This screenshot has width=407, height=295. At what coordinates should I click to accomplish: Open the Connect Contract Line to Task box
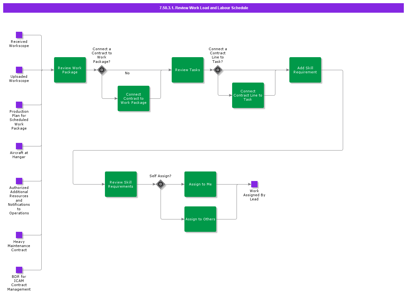248,95
